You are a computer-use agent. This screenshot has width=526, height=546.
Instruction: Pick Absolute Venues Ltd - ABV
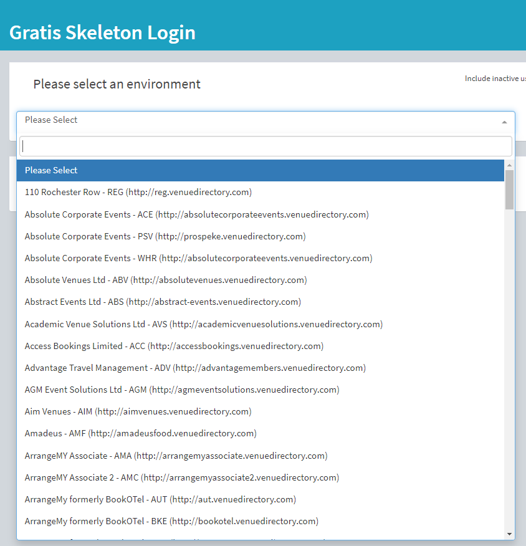point(261,280)
